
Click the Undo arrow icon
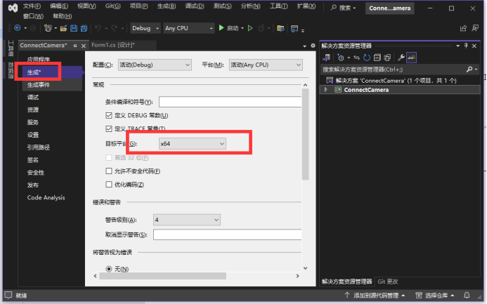(98, 28)
